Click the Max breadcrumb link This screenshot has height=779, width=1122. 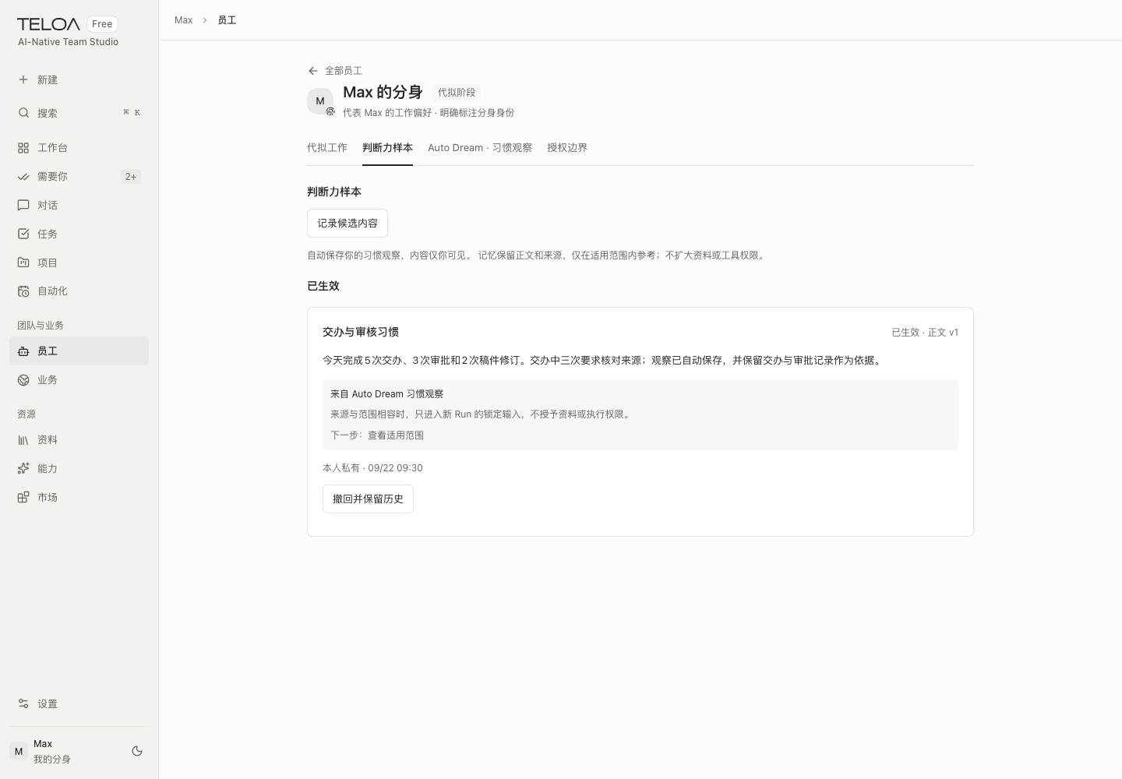[184, 20]
